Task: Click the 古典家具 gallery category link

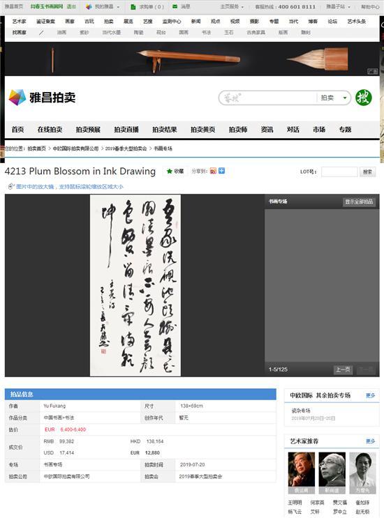Action: [256, 32]
